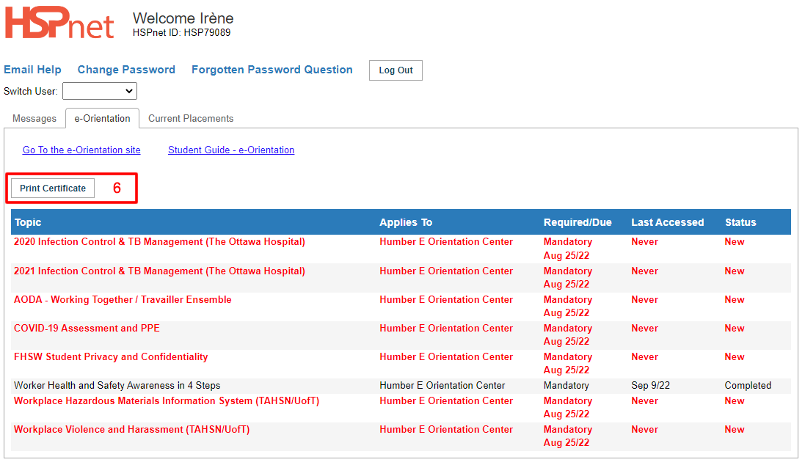The image size is (805, 465).
Task: Switch to the Messages tab
Action: 34,119
